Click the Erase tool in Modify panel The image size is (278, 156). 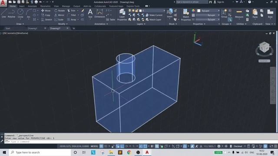coord(83,10)
